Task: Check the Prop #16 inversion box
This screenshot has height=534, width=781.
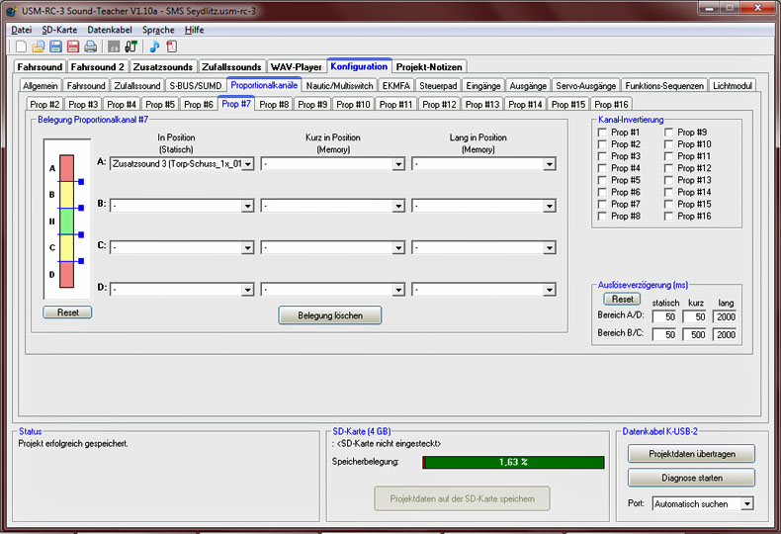Action: tap(668, 216)
